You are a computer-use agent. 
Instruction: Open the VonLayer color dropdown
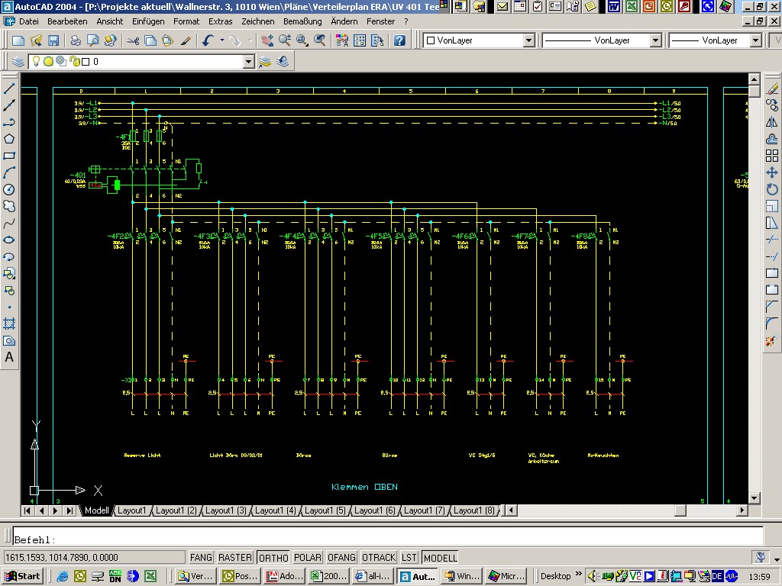pyautogui.click(x=529, y=40)
